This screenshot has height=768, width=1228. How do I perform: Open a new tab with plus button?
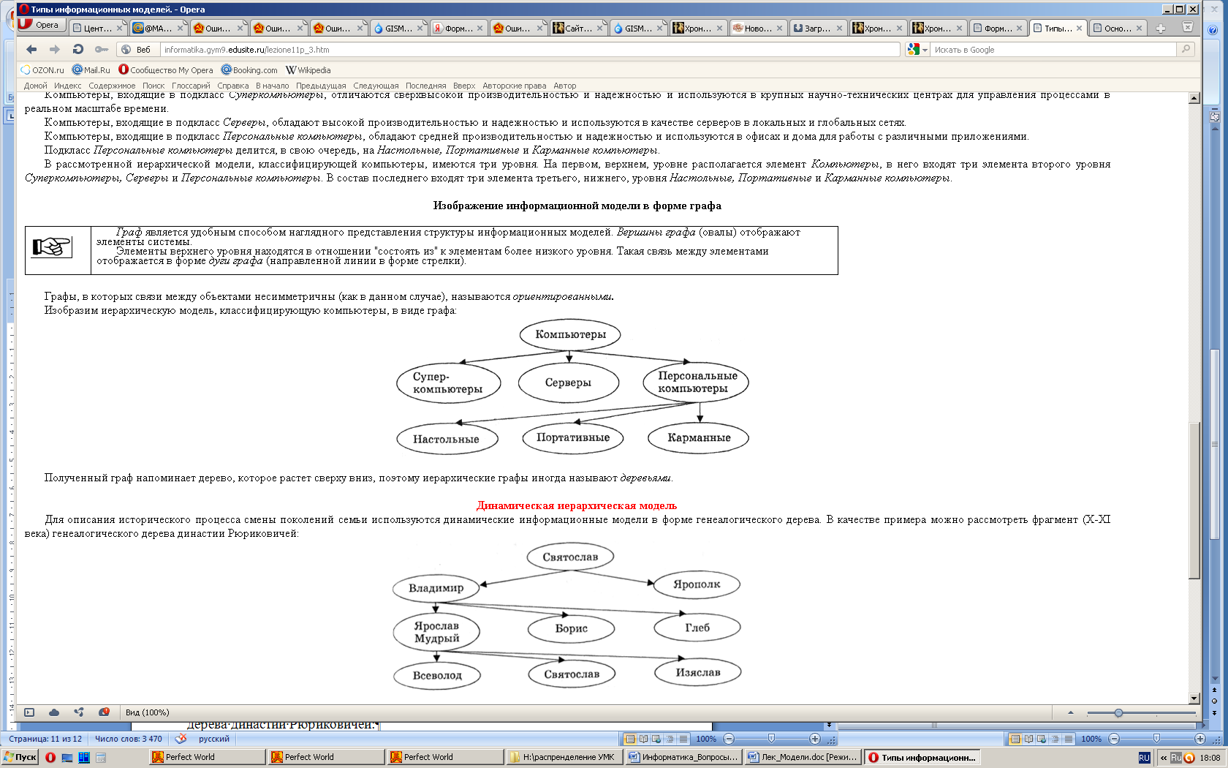pyautogui.click(x=1161, y=29)
